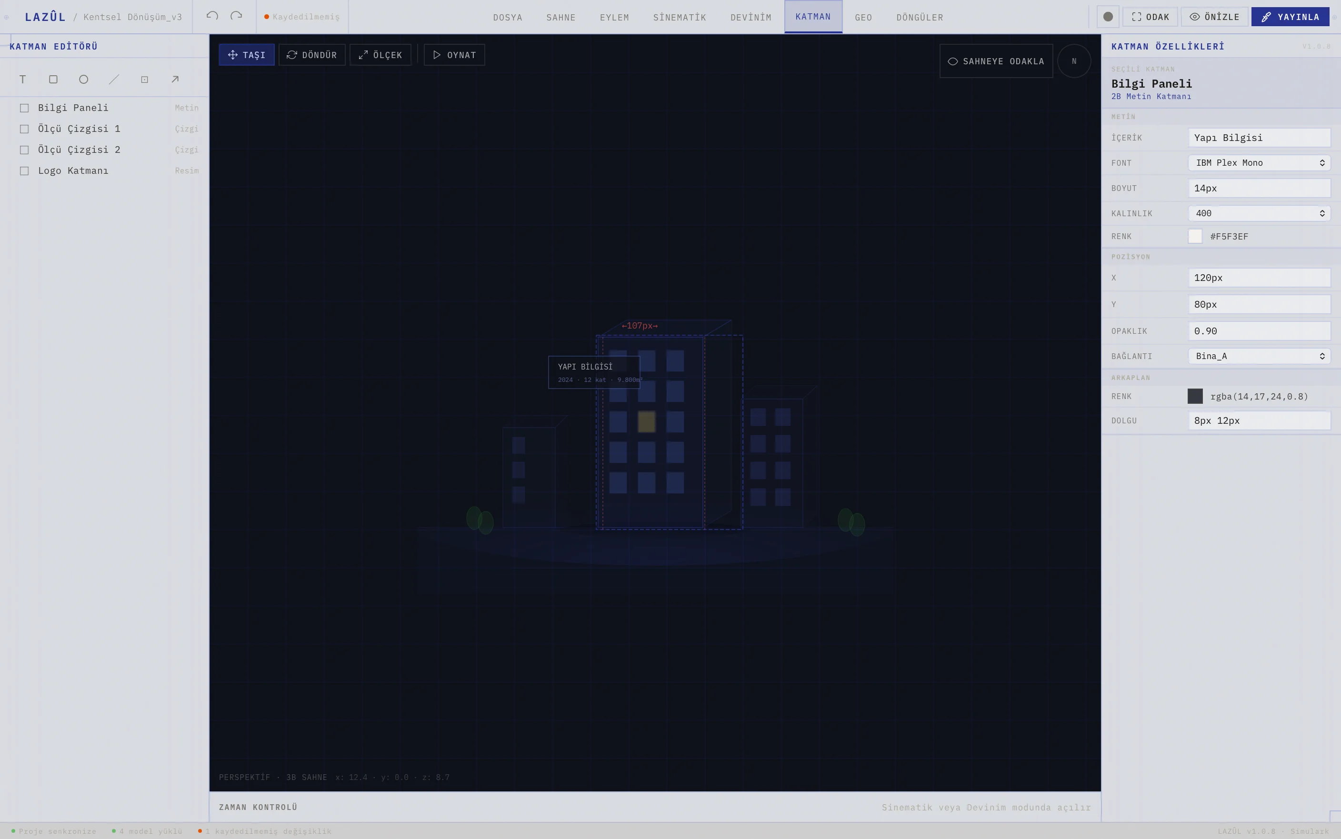Toggle Ölçü Çizgisi 2 layer checkbox
Viewport: 1341px width, 839px height.
24,150
